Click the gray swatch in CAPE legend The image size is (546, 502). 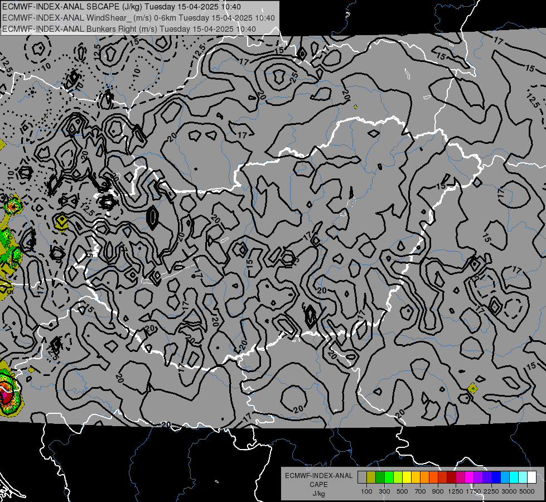(362, 477)
